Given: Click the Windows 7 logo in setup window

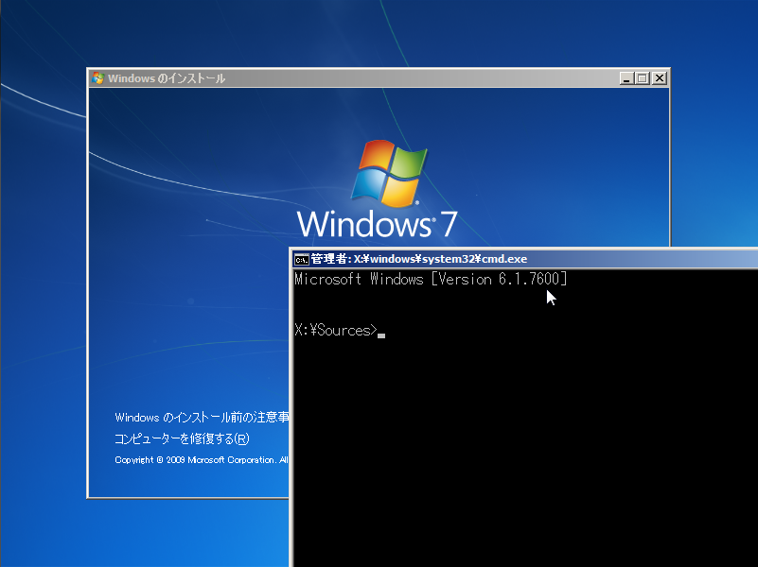Looking at the screenshot, I should (x=378, y=189).
